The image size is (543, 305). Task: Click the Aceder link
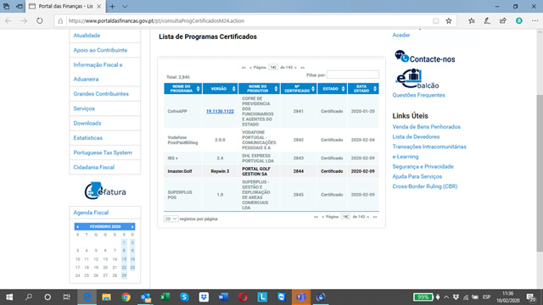401,35
